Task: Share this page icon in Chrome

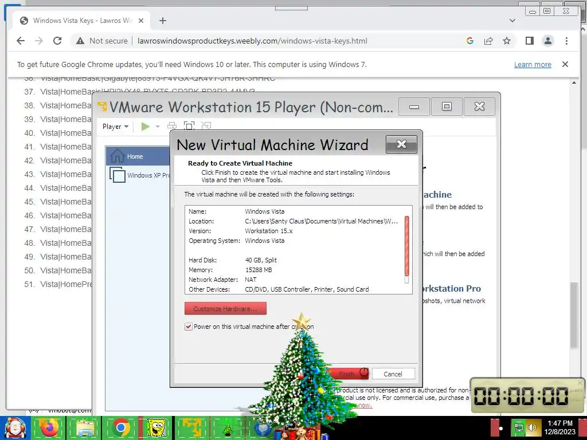Action: 488,41
